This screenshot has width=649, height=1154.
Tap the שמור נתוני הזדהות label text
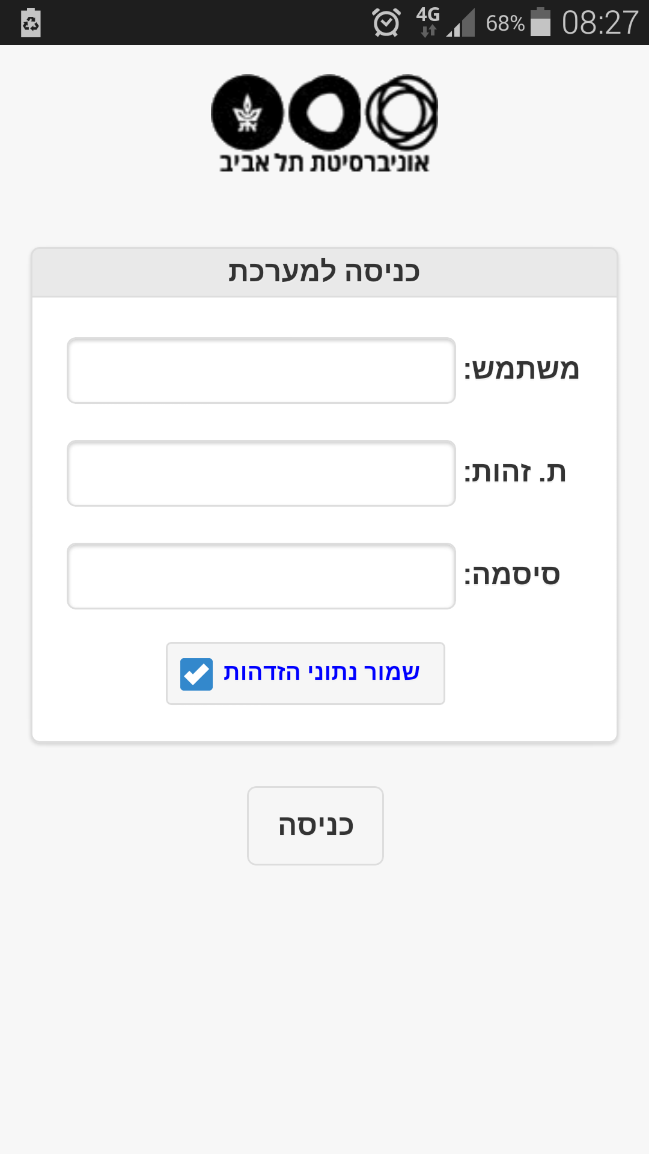[321, 672]
